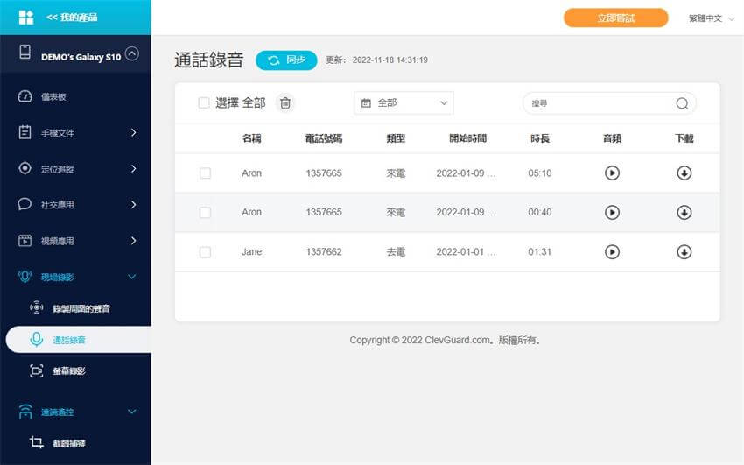Screen dimensions: 744x465
Task: Check the box for Aron 05:10 row
Action: click(205, 173)
